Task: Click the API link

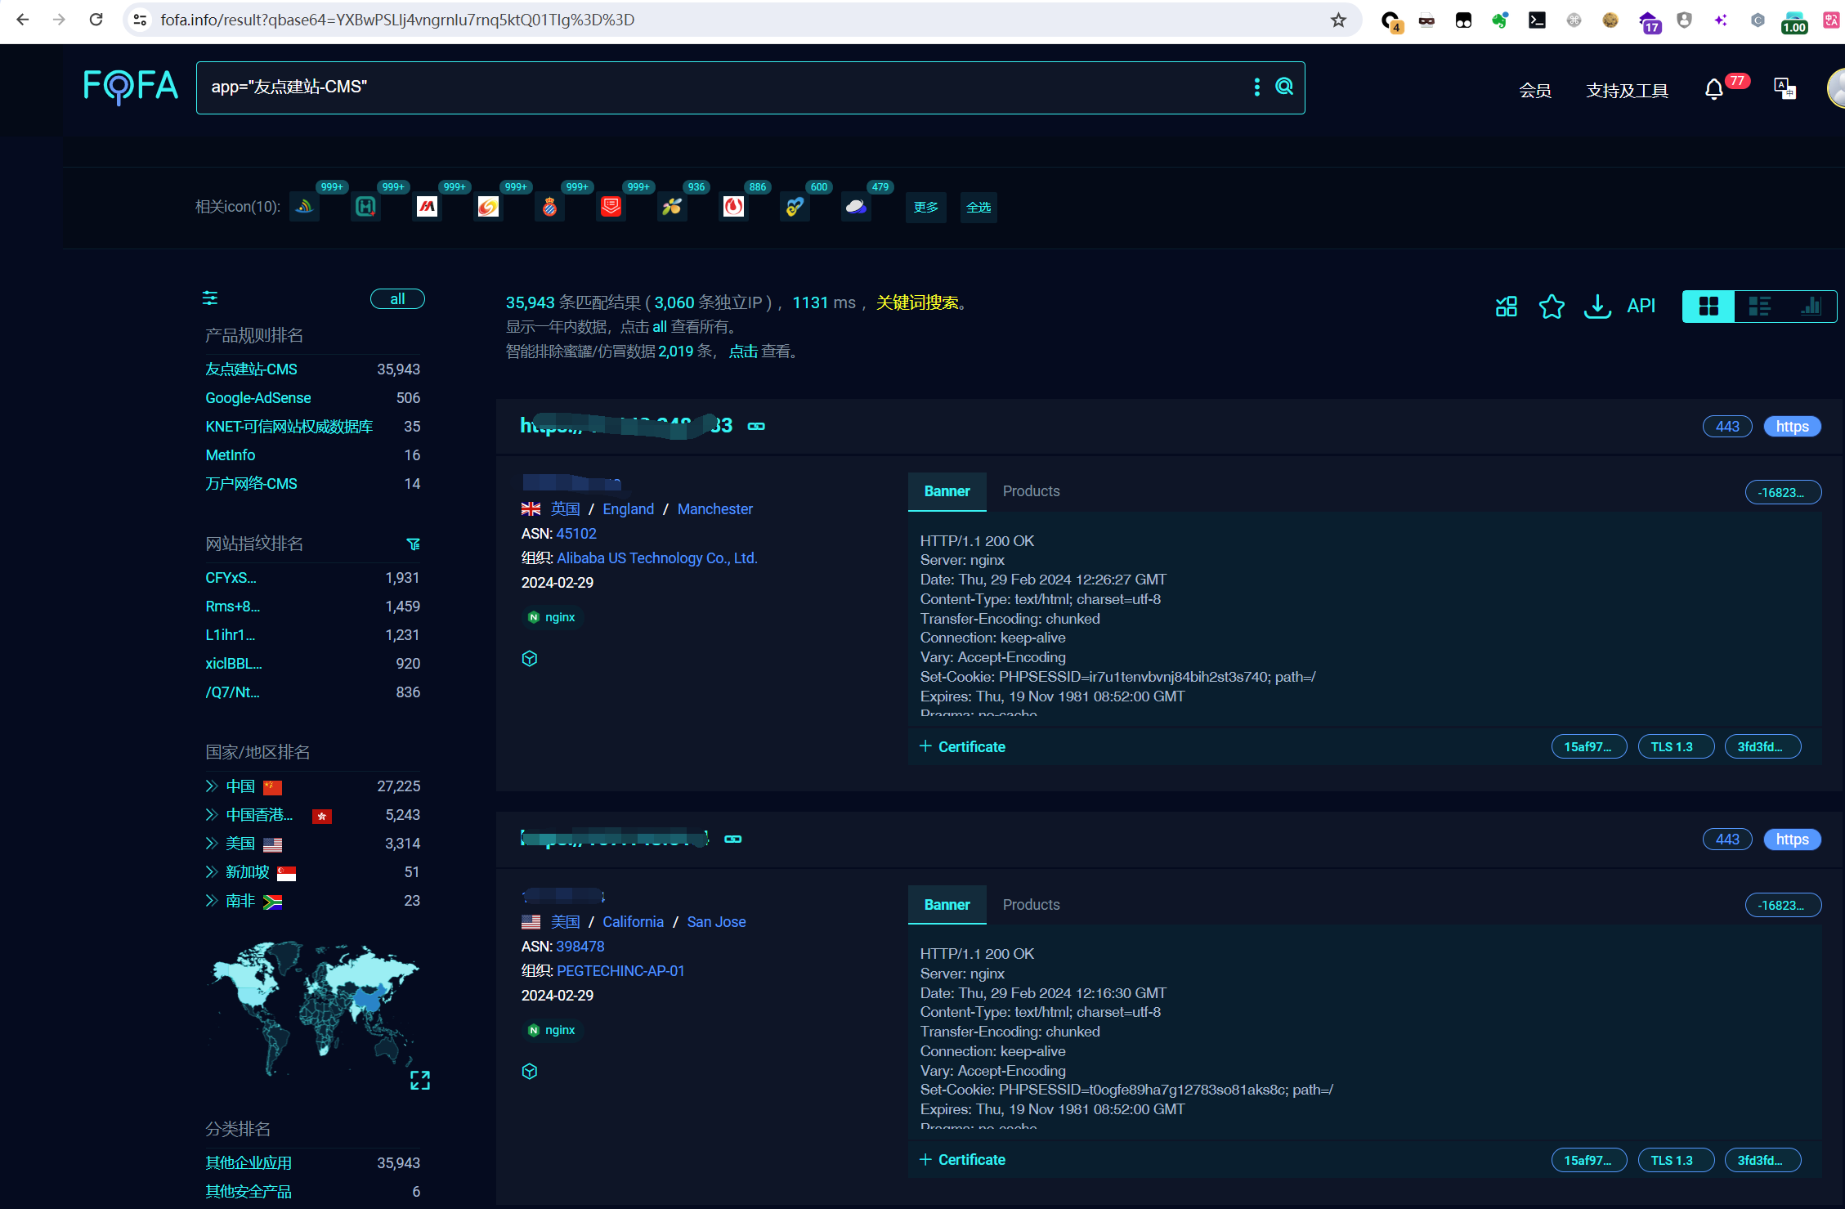Action: point(1641,307)
